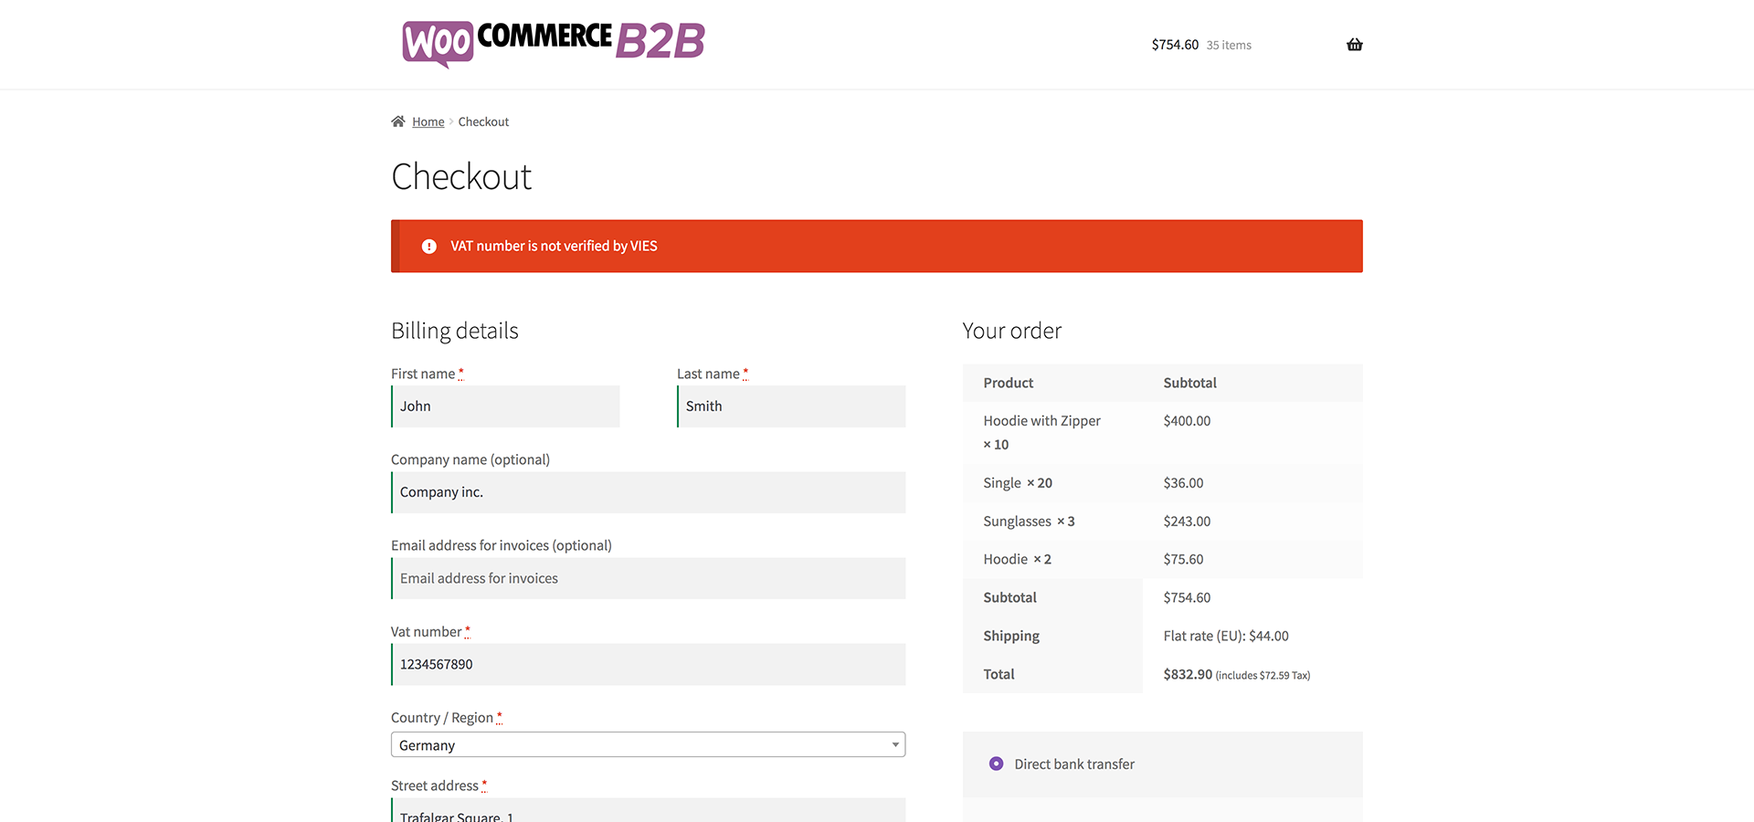Click the Sunglasses order item
The width and height of the screenshot is (1754, 822).
[x=1017, y=522]
